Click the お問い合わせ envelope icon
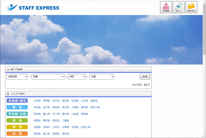Screen dimensions: 206x138 pos(191,7)
